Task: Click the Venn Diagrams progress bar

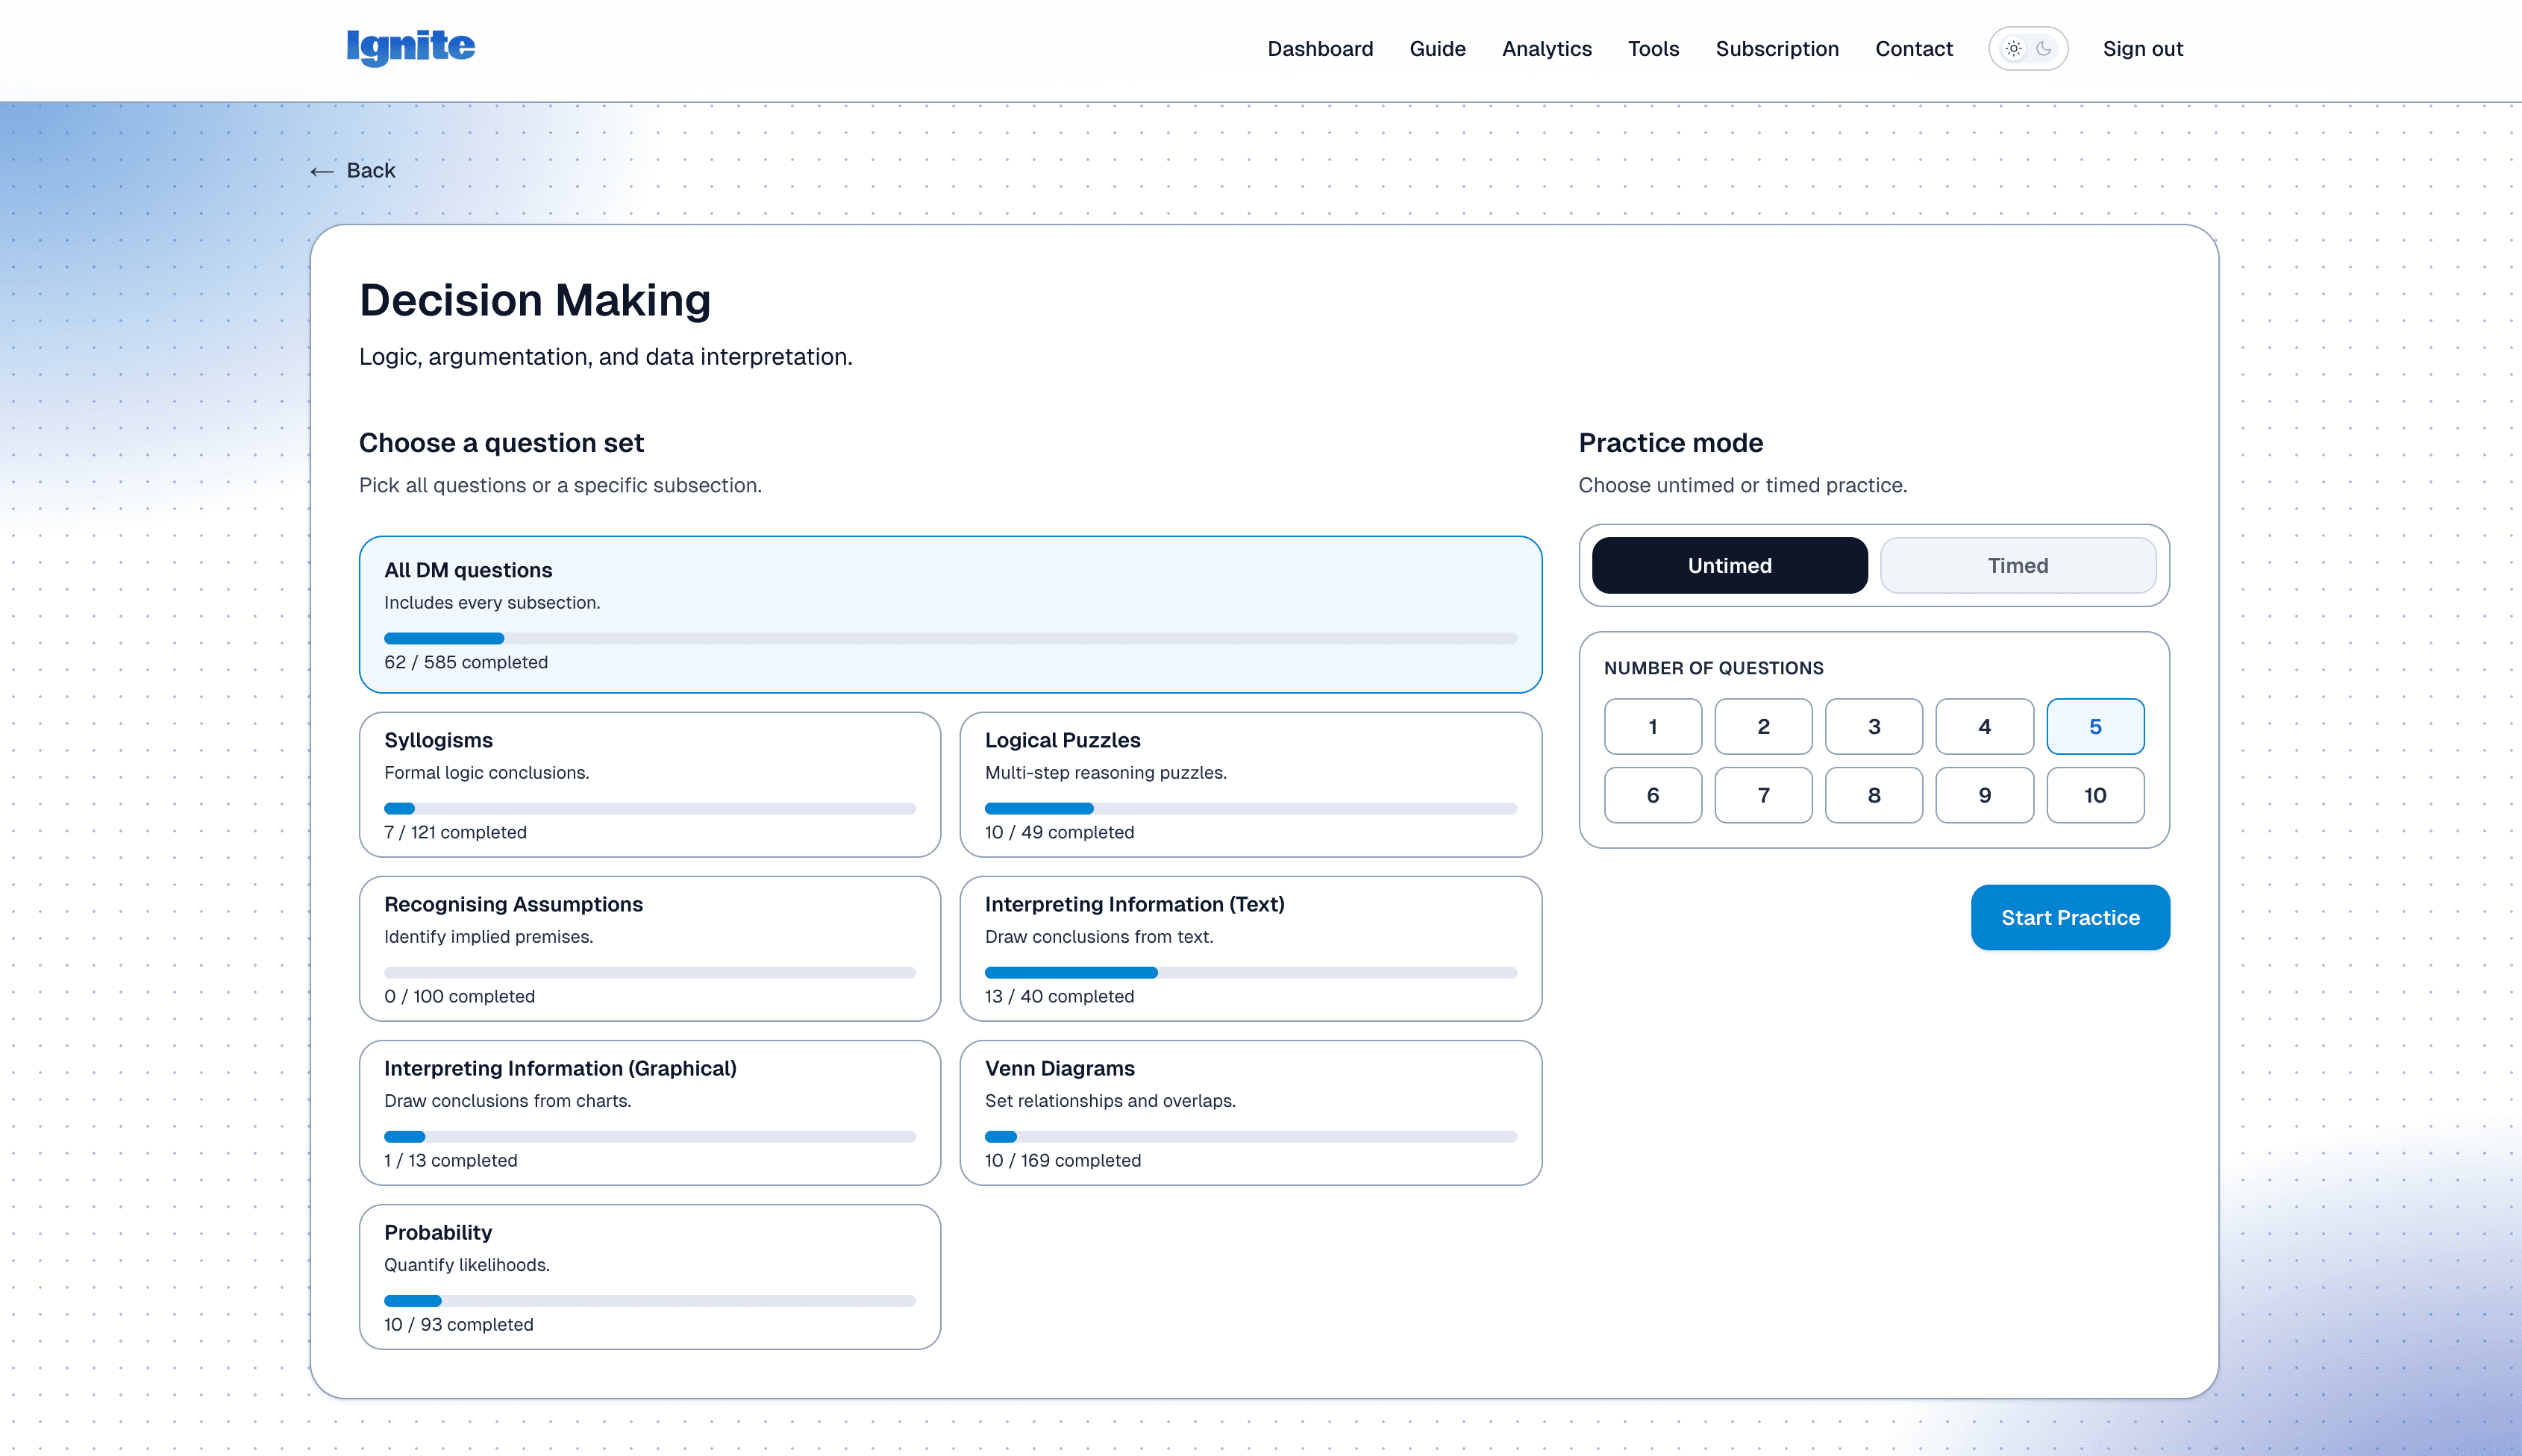Action: pos(1250,1137)
